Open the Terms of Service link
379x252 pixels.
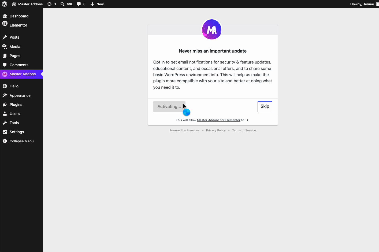pyautogui.click(x=244, y=130)
